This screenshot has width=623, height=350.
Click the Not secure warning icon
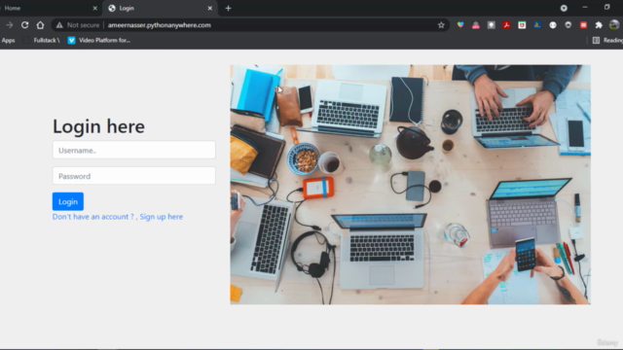coord(59,25)
